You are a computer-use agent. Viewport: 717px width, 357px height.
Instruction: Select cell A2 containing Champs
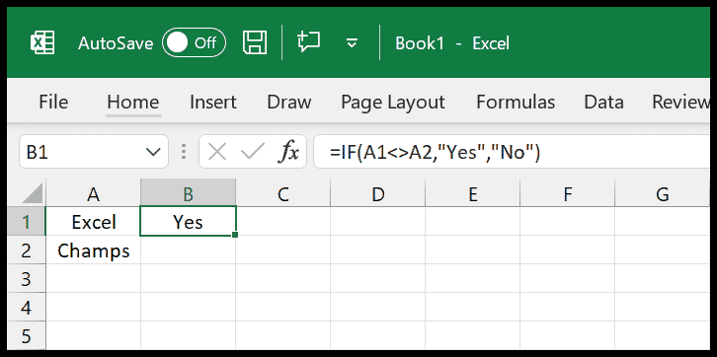coord(93,250)
